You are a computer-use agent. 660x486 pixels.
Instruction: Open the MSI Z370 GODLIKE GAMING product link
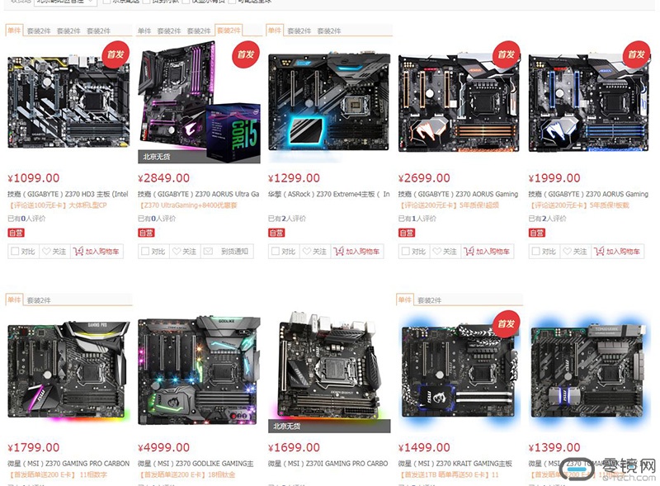pos(196,463)
